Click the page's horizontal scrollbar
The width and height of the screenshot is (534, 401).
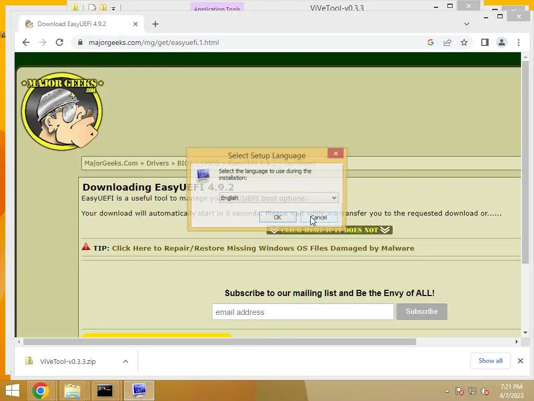pyautogui.click(x=220, y=341)
